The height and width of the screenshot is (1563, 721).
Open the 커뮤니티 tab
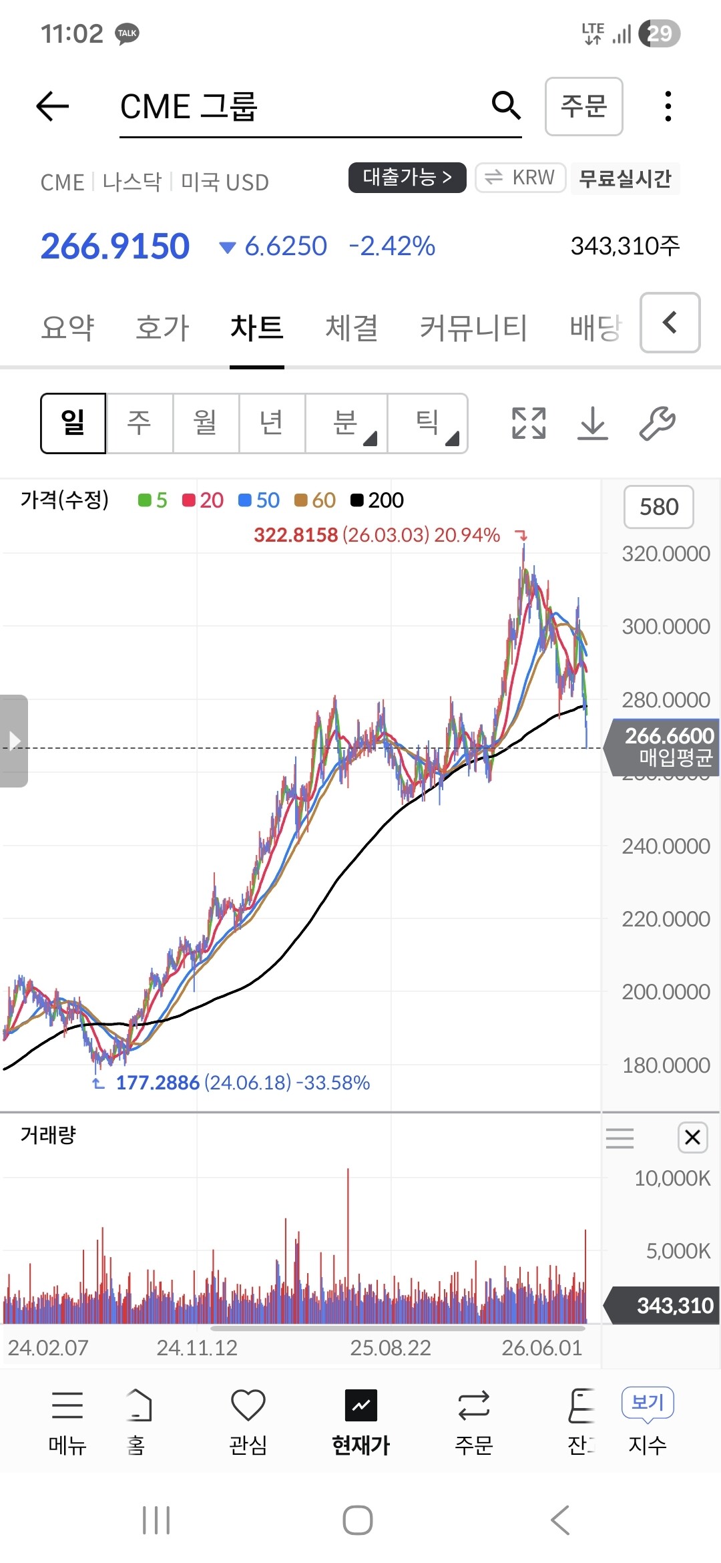474,328
